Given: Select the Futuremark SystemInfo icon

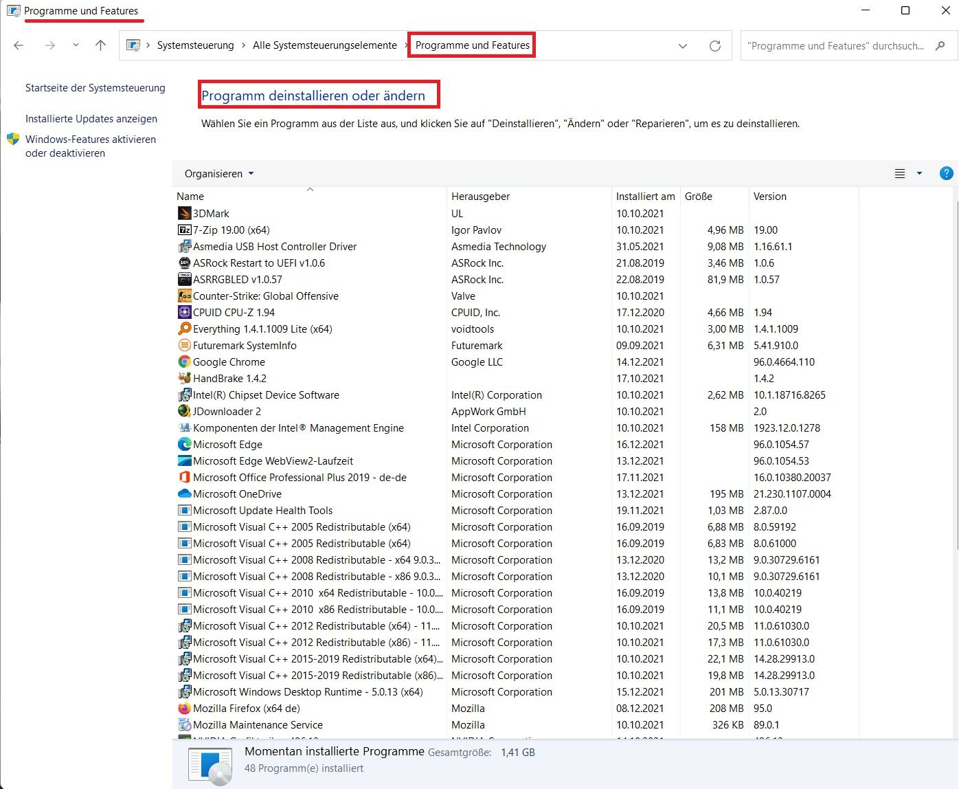Looking at the screenshot, I should click(x=184, y=346).
